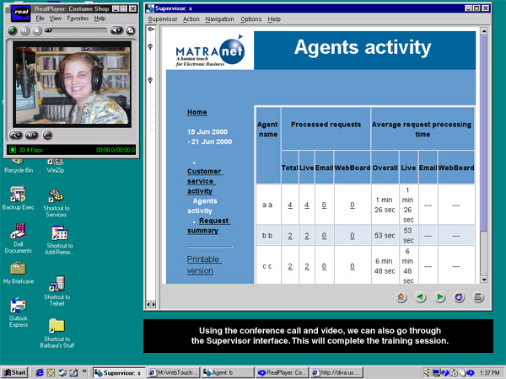Select Backup Exec desktop icon

point(18,199)
